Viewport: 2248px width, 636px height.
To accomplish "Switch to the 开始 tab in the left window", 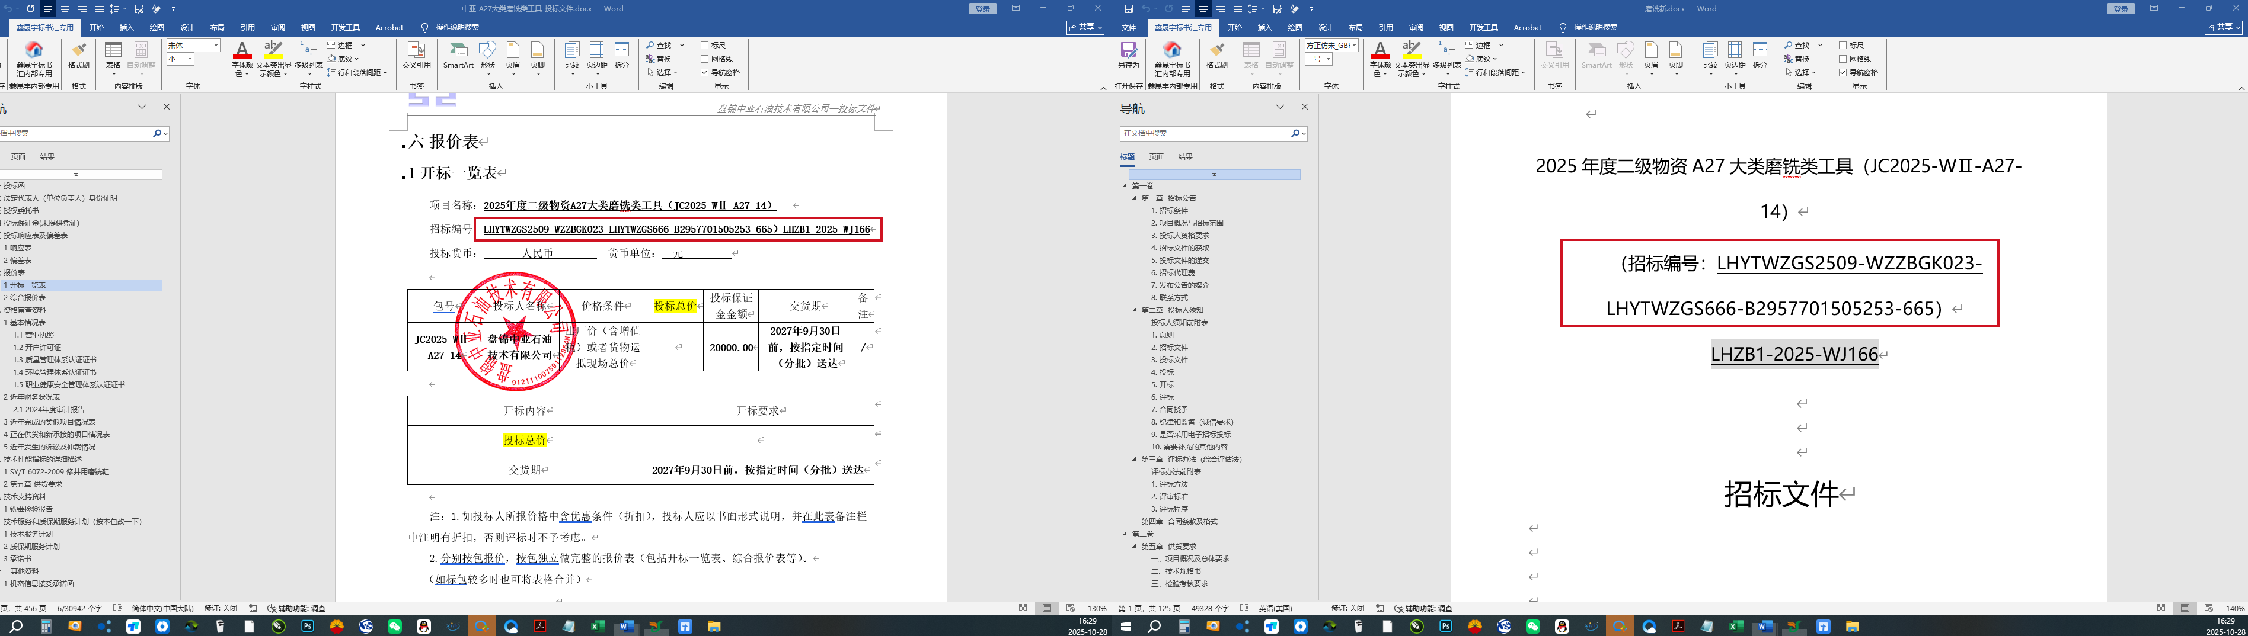I will [96, 28].
